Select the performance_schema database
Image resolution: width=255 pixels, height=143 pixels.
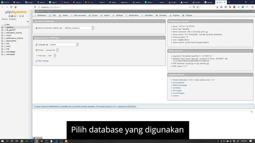click(x=14, y=38)
